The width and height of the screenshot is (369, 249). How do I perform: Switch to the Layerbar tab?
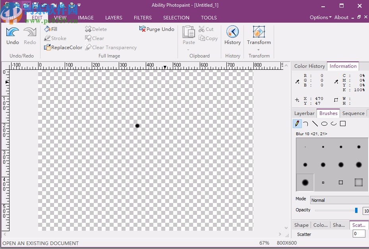point(304,113)
